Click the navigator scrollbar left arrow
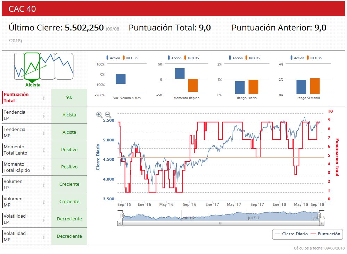347x254 pixels. [120, 223]
